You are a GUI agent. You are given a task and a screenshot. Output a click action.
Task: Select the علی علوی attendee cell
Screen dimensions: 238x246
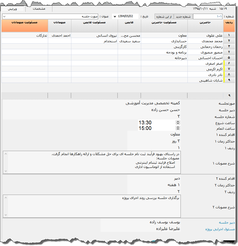point(205,35)
